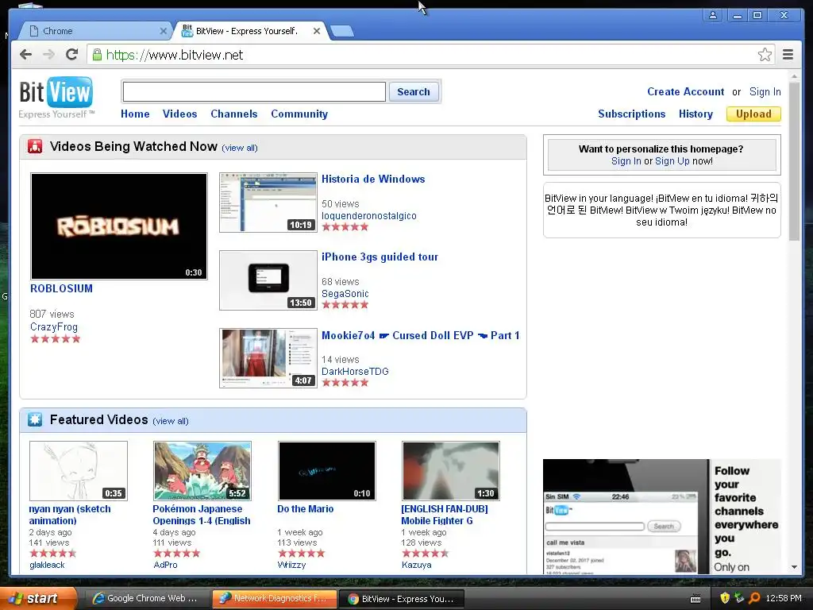
Task: Click the Do the Mario title link
Action: [305, 509]
